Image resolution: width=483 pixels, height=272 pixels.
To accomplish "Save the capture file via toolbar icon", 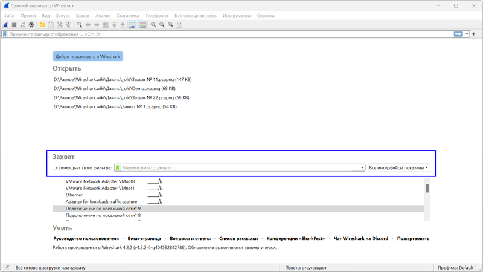I will [x=51, y=25].
